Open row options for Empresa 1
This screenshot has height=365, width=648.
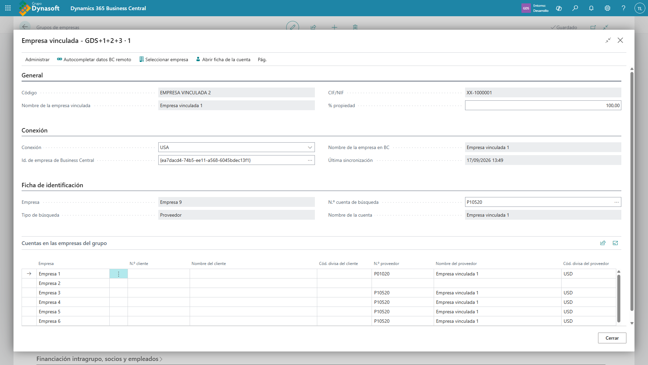(118, 274)
